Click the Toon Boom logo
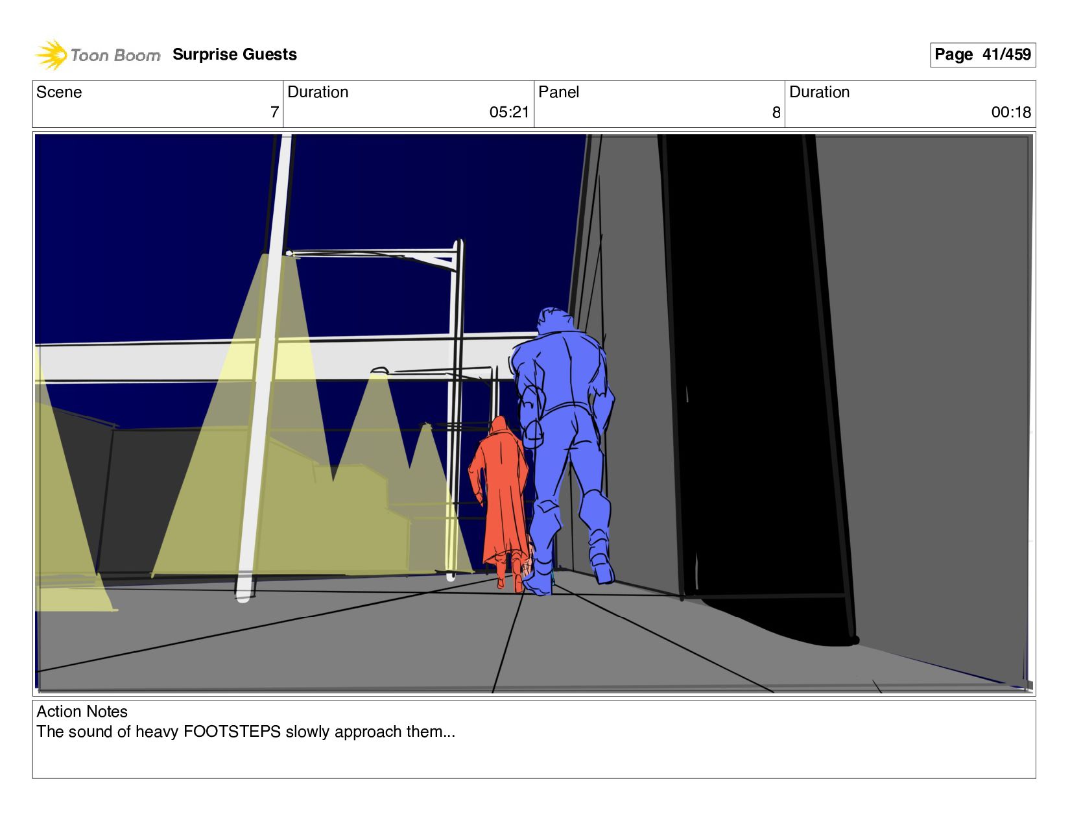 point(97,54)
